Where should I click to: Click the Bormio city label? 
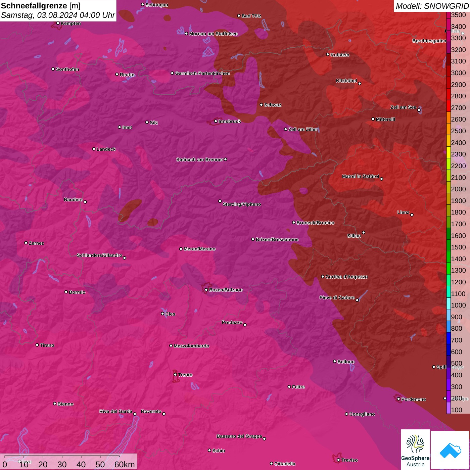(77, 292)
